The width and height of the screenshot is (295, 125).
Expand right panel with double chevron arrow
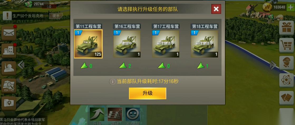point(273,65)
